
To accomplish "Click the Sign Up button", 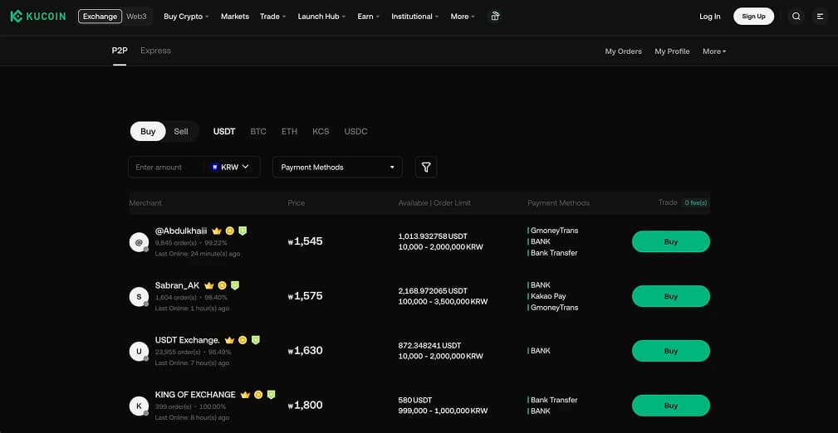I will pos(753,17).
